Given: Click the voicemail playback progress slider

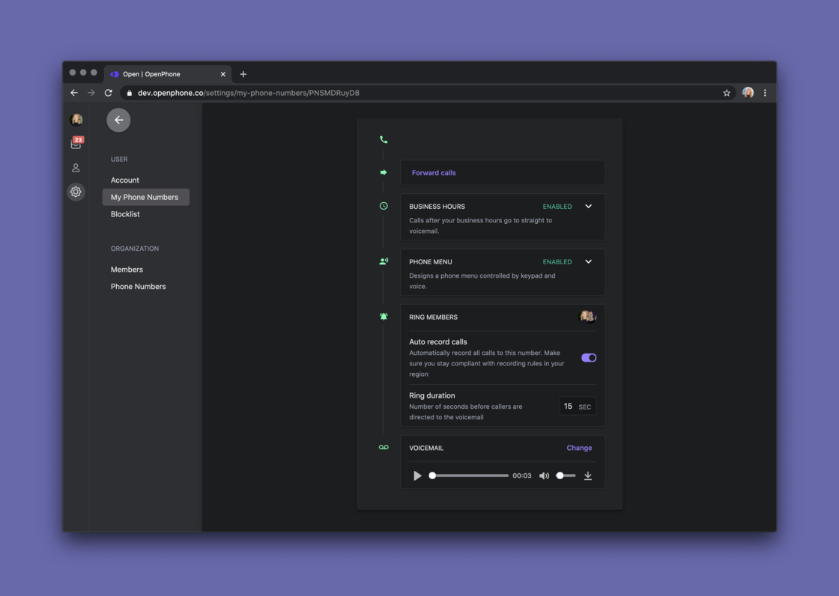Looking at the screenshot, I should click(x=469, y=475).
